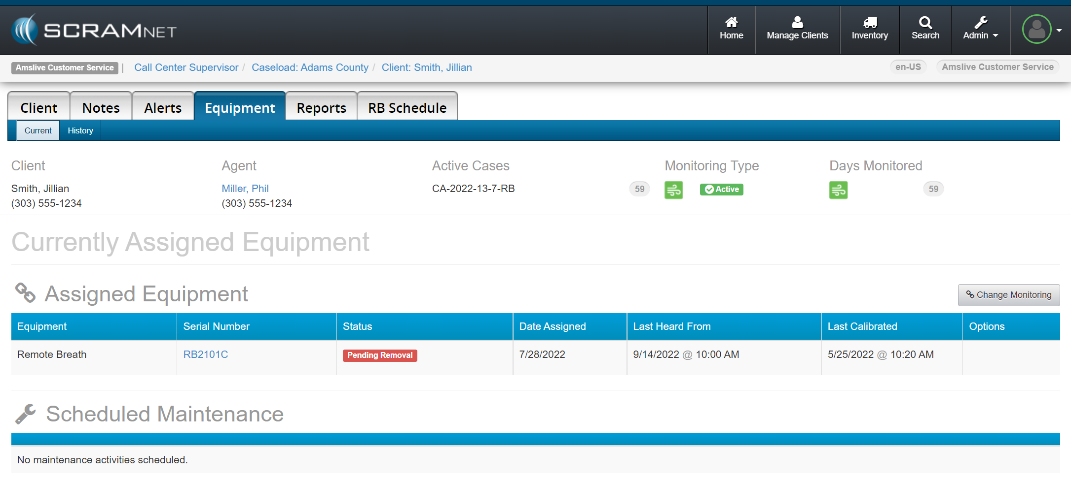Viewport: 1071px width, 482px height.
Task: Go to Home in the top navigation
Action: (x=731, y=29)
